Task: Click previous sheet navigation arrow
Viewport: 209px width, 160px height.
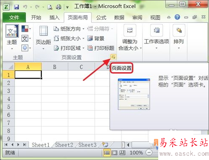Action: point(12,145)
